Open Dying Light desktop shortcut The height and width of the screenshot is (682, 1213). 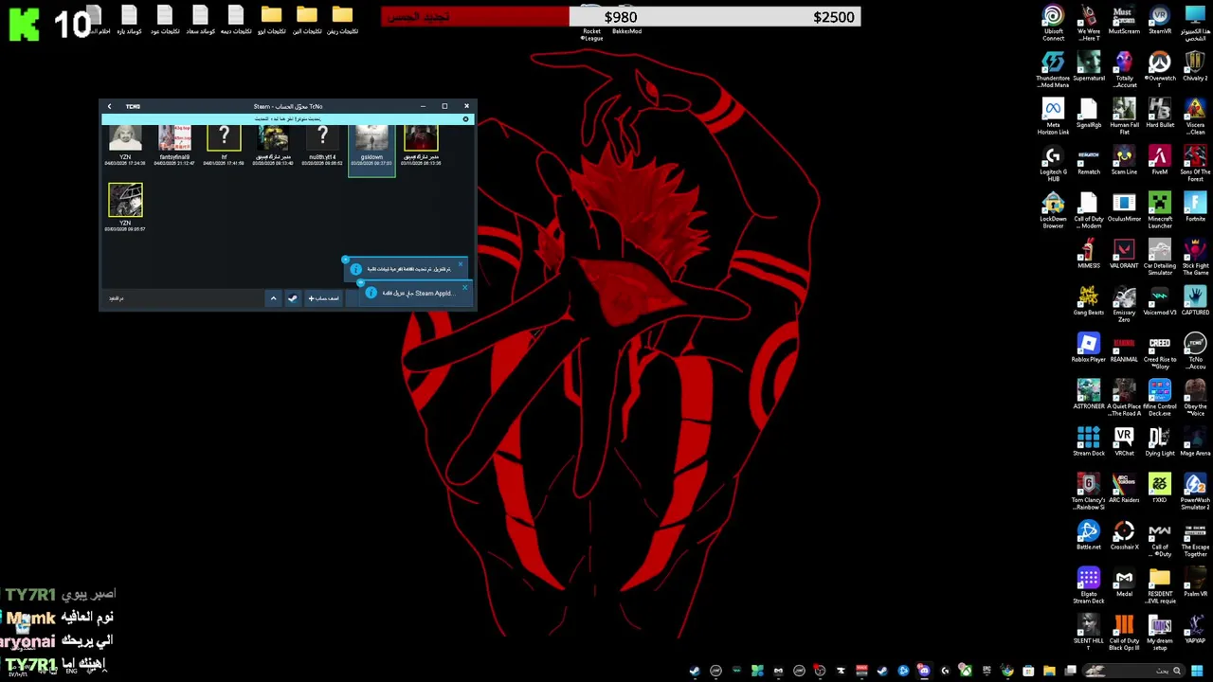click(x=1159, y=442)
